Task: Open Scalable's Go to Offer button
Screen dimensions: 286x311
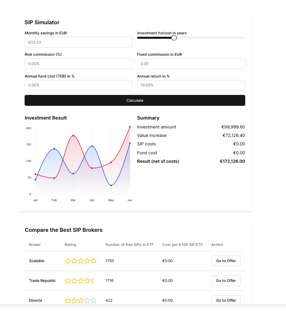Action: pos(226,261)
